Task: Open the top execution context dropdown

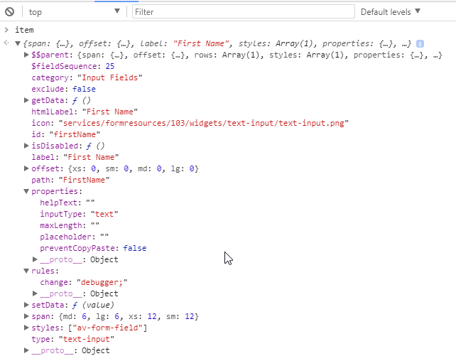Action: [x=75, y=12]
